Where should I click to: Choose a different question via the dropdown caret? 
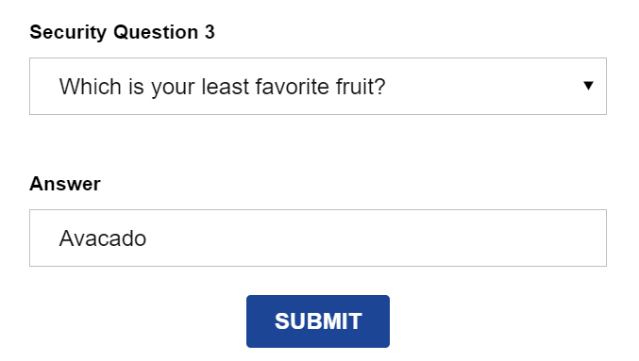coord(588,86)
